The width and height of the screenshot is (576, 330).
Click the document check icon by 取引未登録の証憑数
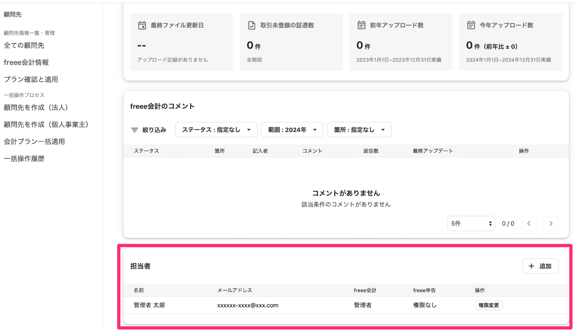pos(251,25)
